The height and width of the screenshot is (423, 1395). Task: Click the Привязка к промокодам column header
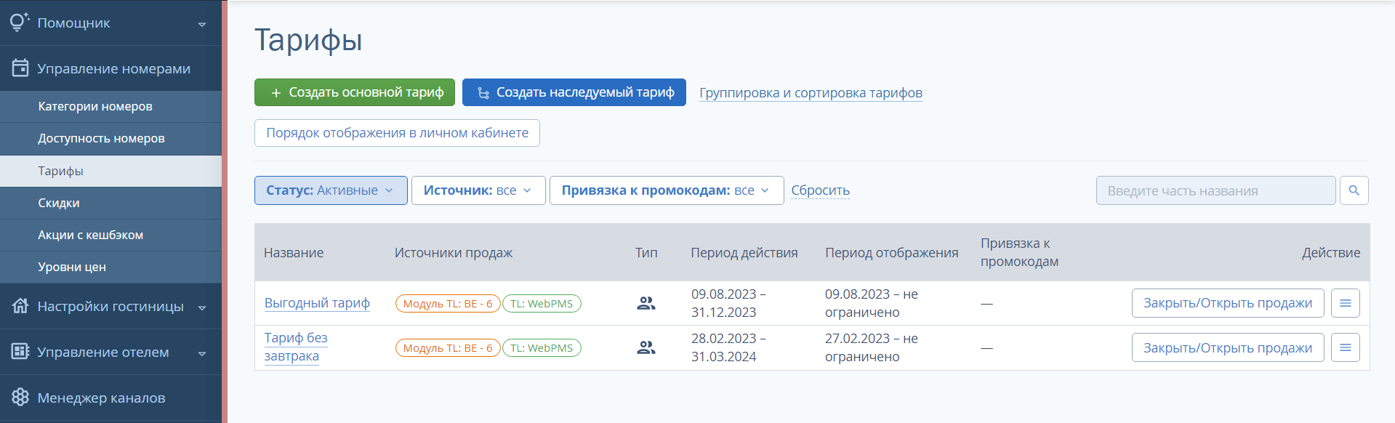(1019, 252)
